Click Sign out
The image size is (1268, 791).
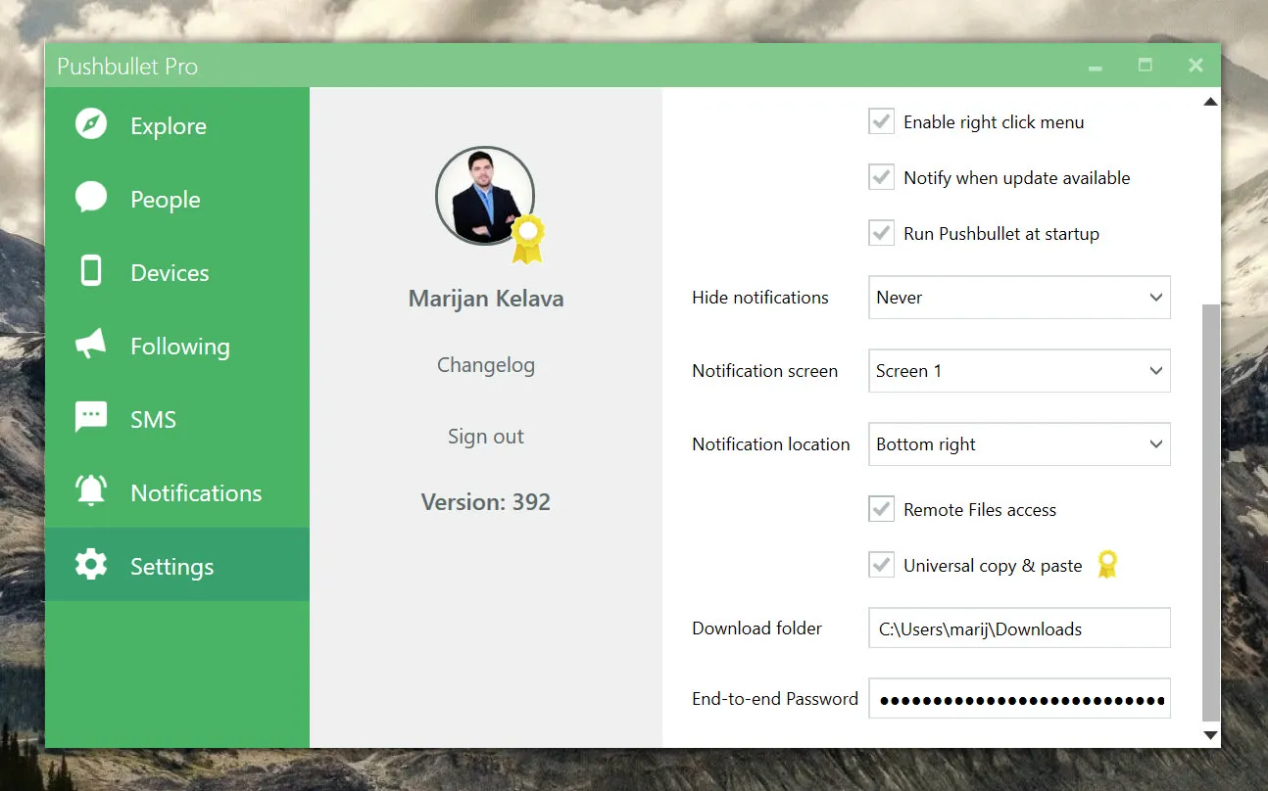click(486, 437)
